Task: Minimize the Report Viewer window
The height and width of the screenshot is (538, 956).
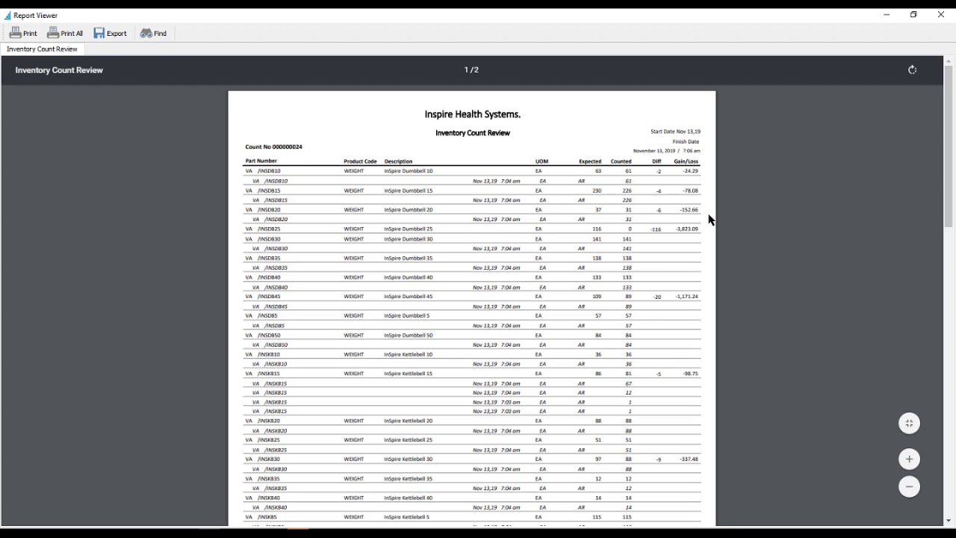Action: (887, 14)
